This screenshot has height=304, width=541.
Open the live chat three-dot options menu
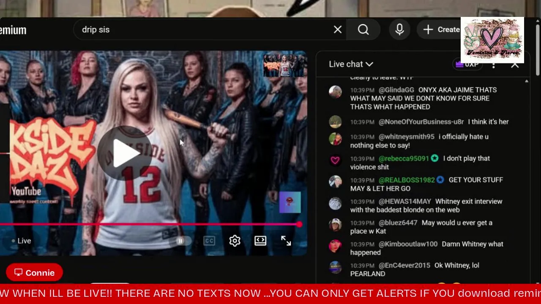494,65
